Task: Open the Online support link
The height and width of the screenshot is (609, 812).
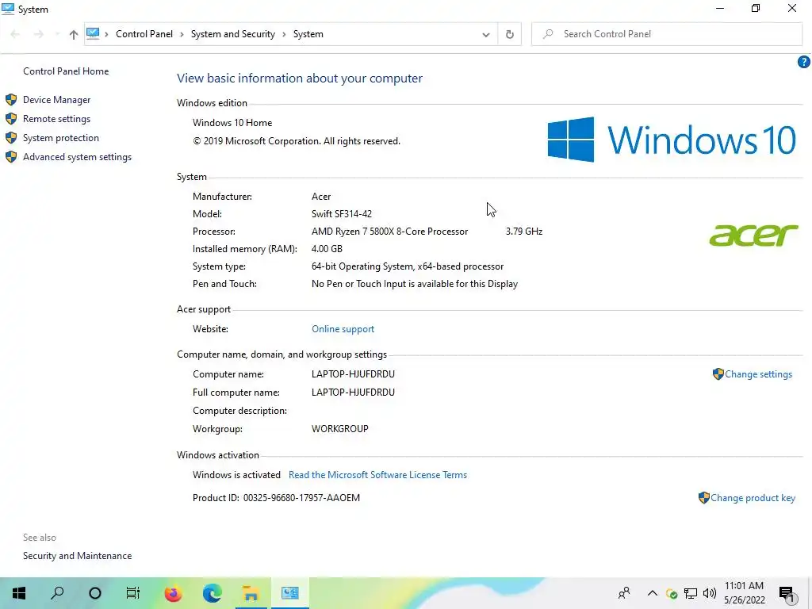Action: (x=343, y=329)
